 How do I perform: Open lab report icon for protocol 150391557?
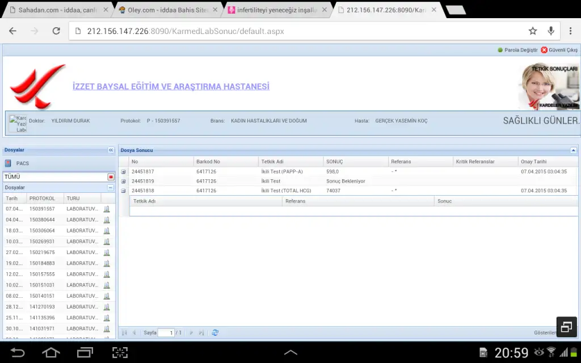pos(107,209)
